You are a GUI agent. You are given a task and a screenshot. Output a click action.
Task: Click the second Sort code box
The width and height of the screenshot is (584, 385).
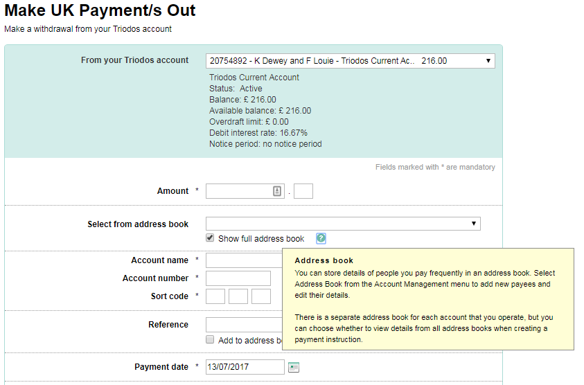click(238, 296)
